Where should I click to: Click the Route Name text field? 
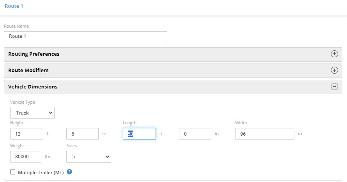85,36
